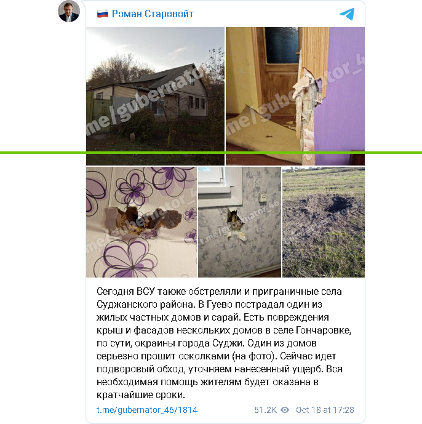Open the purple flower wallpaper hole photo
This screenshot has width=422, height=424.
click(x=141, y=222)
